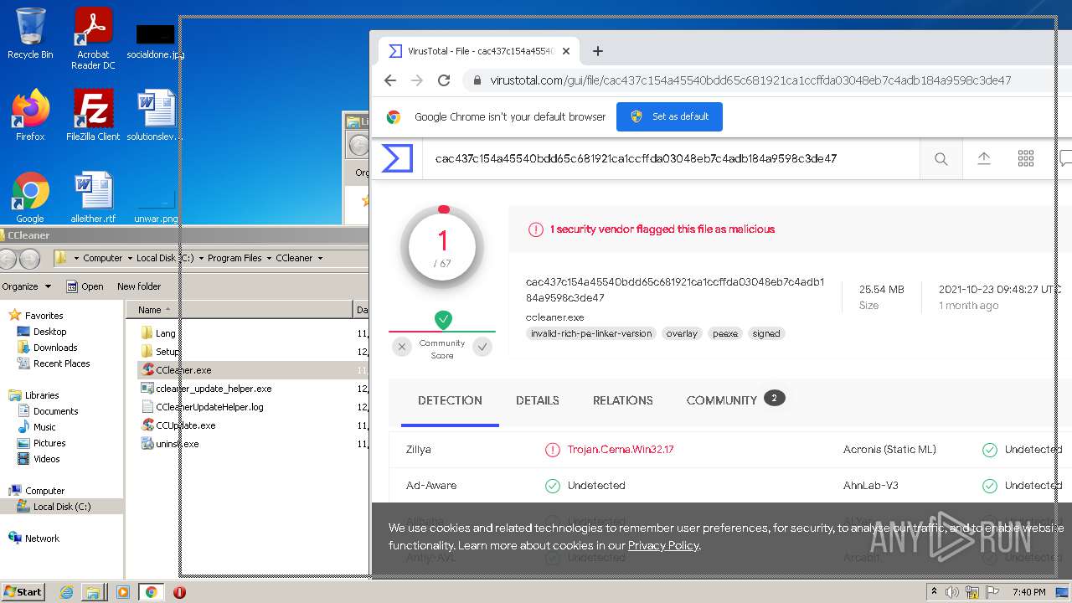Open Firefox desktop shortcut

pyautogui.click(x=30, y=115)
